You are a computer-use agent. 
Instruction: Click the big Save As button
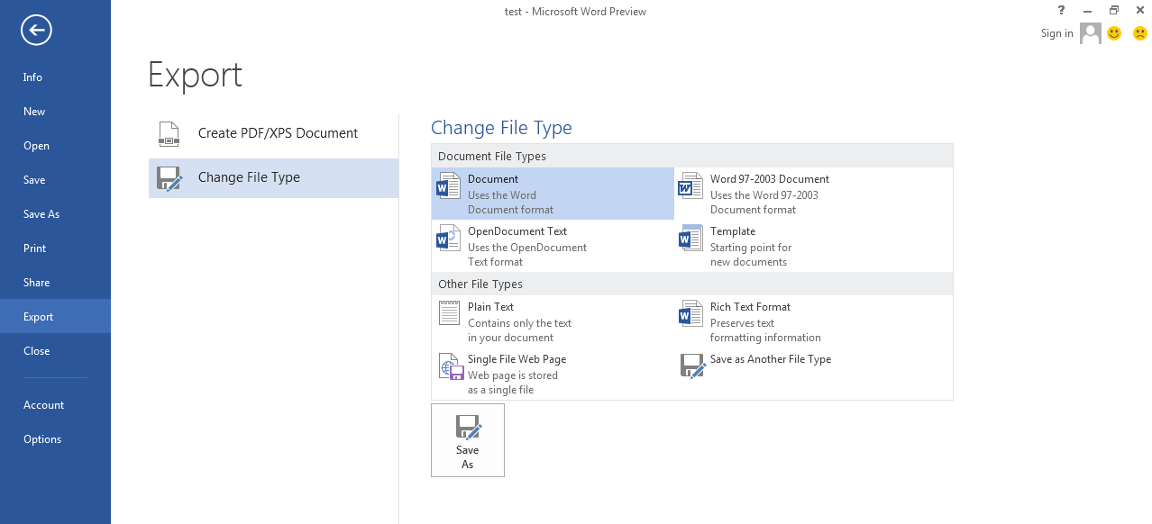coord(468,440)
